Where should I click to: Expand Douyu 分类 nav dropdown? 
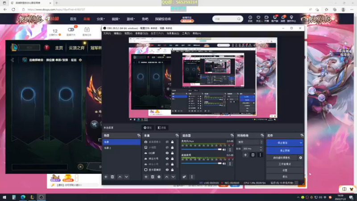100,19
